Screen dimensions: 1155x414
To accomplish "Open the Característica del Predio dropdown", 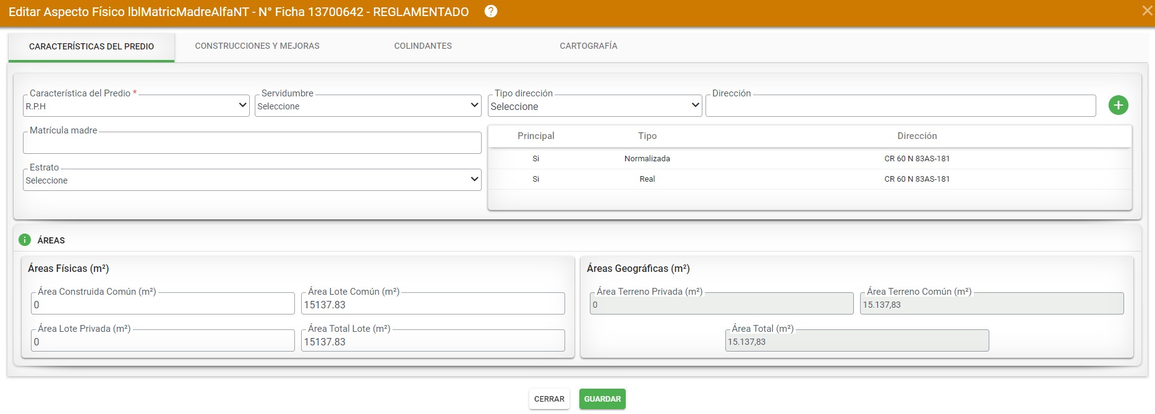I will [136, 106].
